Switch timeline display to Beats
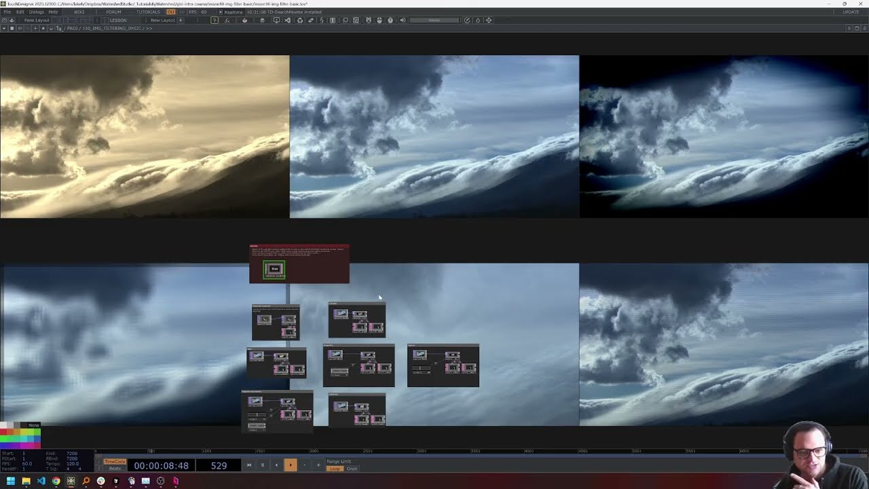Image resolution: width=869 pixels, height=489 pixels. [115, 469]
